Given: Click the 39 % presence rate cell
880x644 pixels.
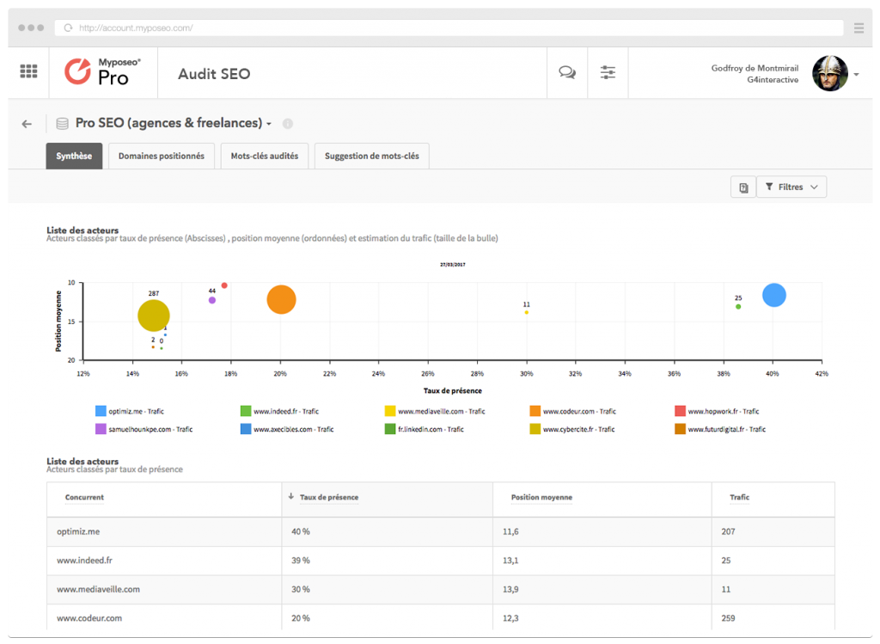Looking at the screenshot, I should coord(300,561).
